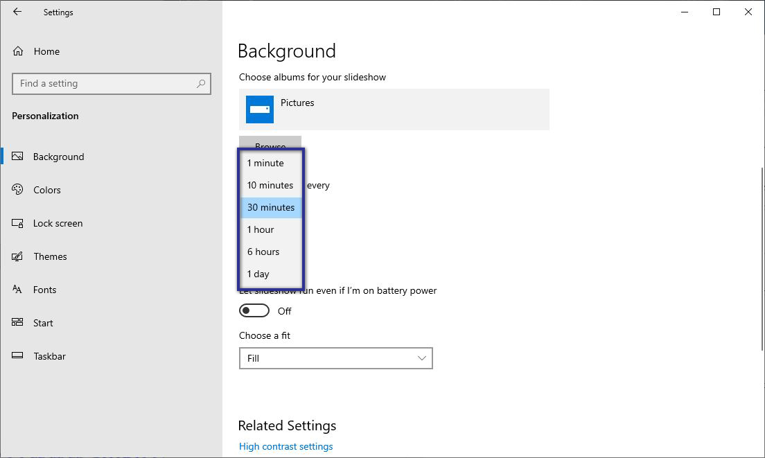
Task: Open the Choose a fit dropdown
Action: pos(335,358)
